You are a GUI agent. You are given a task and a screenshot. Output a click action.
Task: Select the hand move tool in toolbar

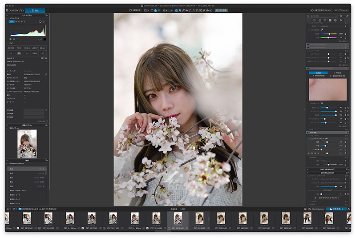tap(176, 10)
